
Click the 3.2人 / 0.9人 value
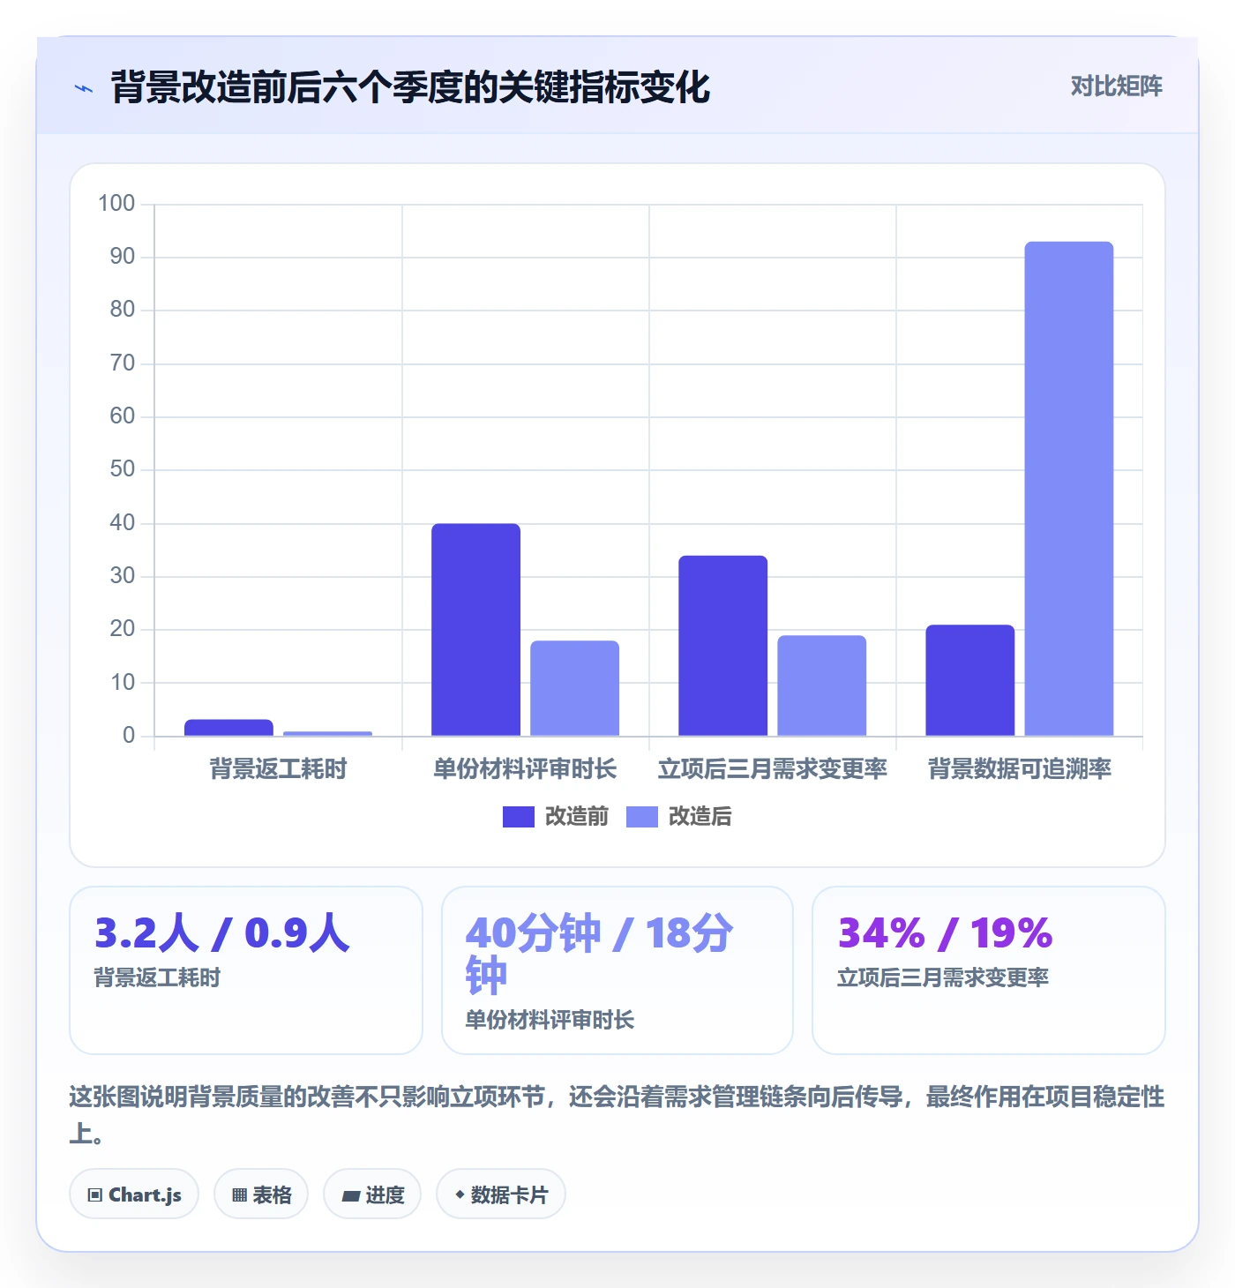[222, 933]
